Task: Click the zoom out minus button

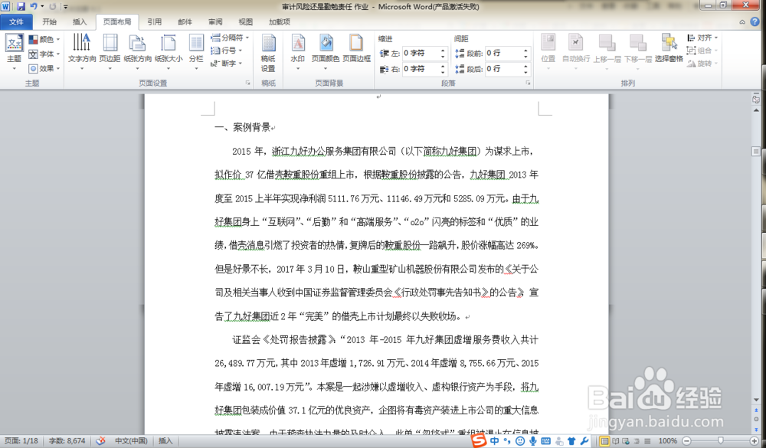Action: pyautogui.click(x=686, y=441)
